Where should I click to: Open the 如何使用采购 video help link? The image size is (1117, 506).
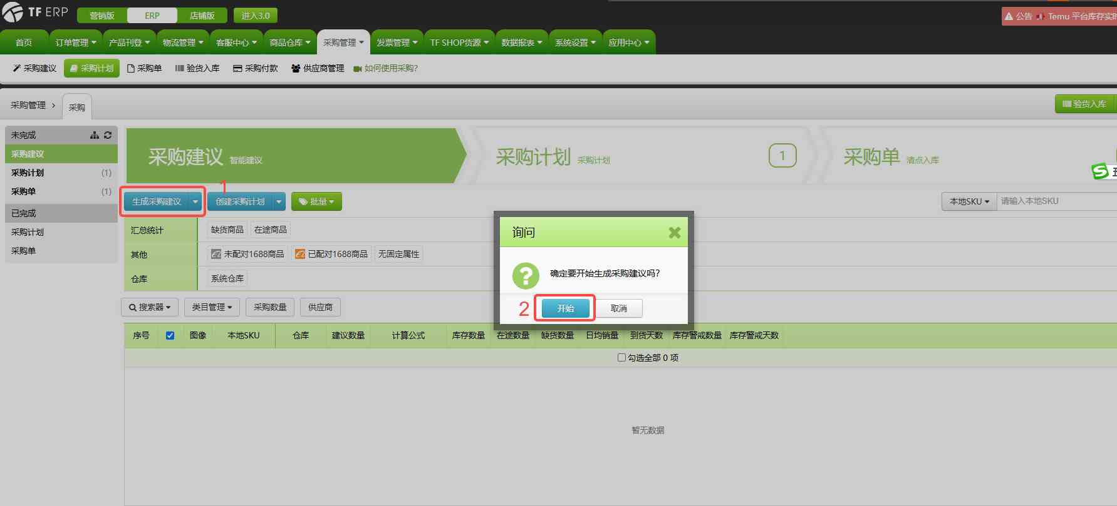point(385,68)
